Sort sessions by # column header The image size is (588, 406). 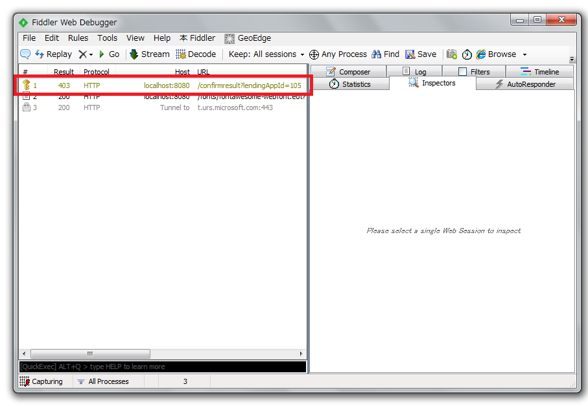(x=33, y=71)
